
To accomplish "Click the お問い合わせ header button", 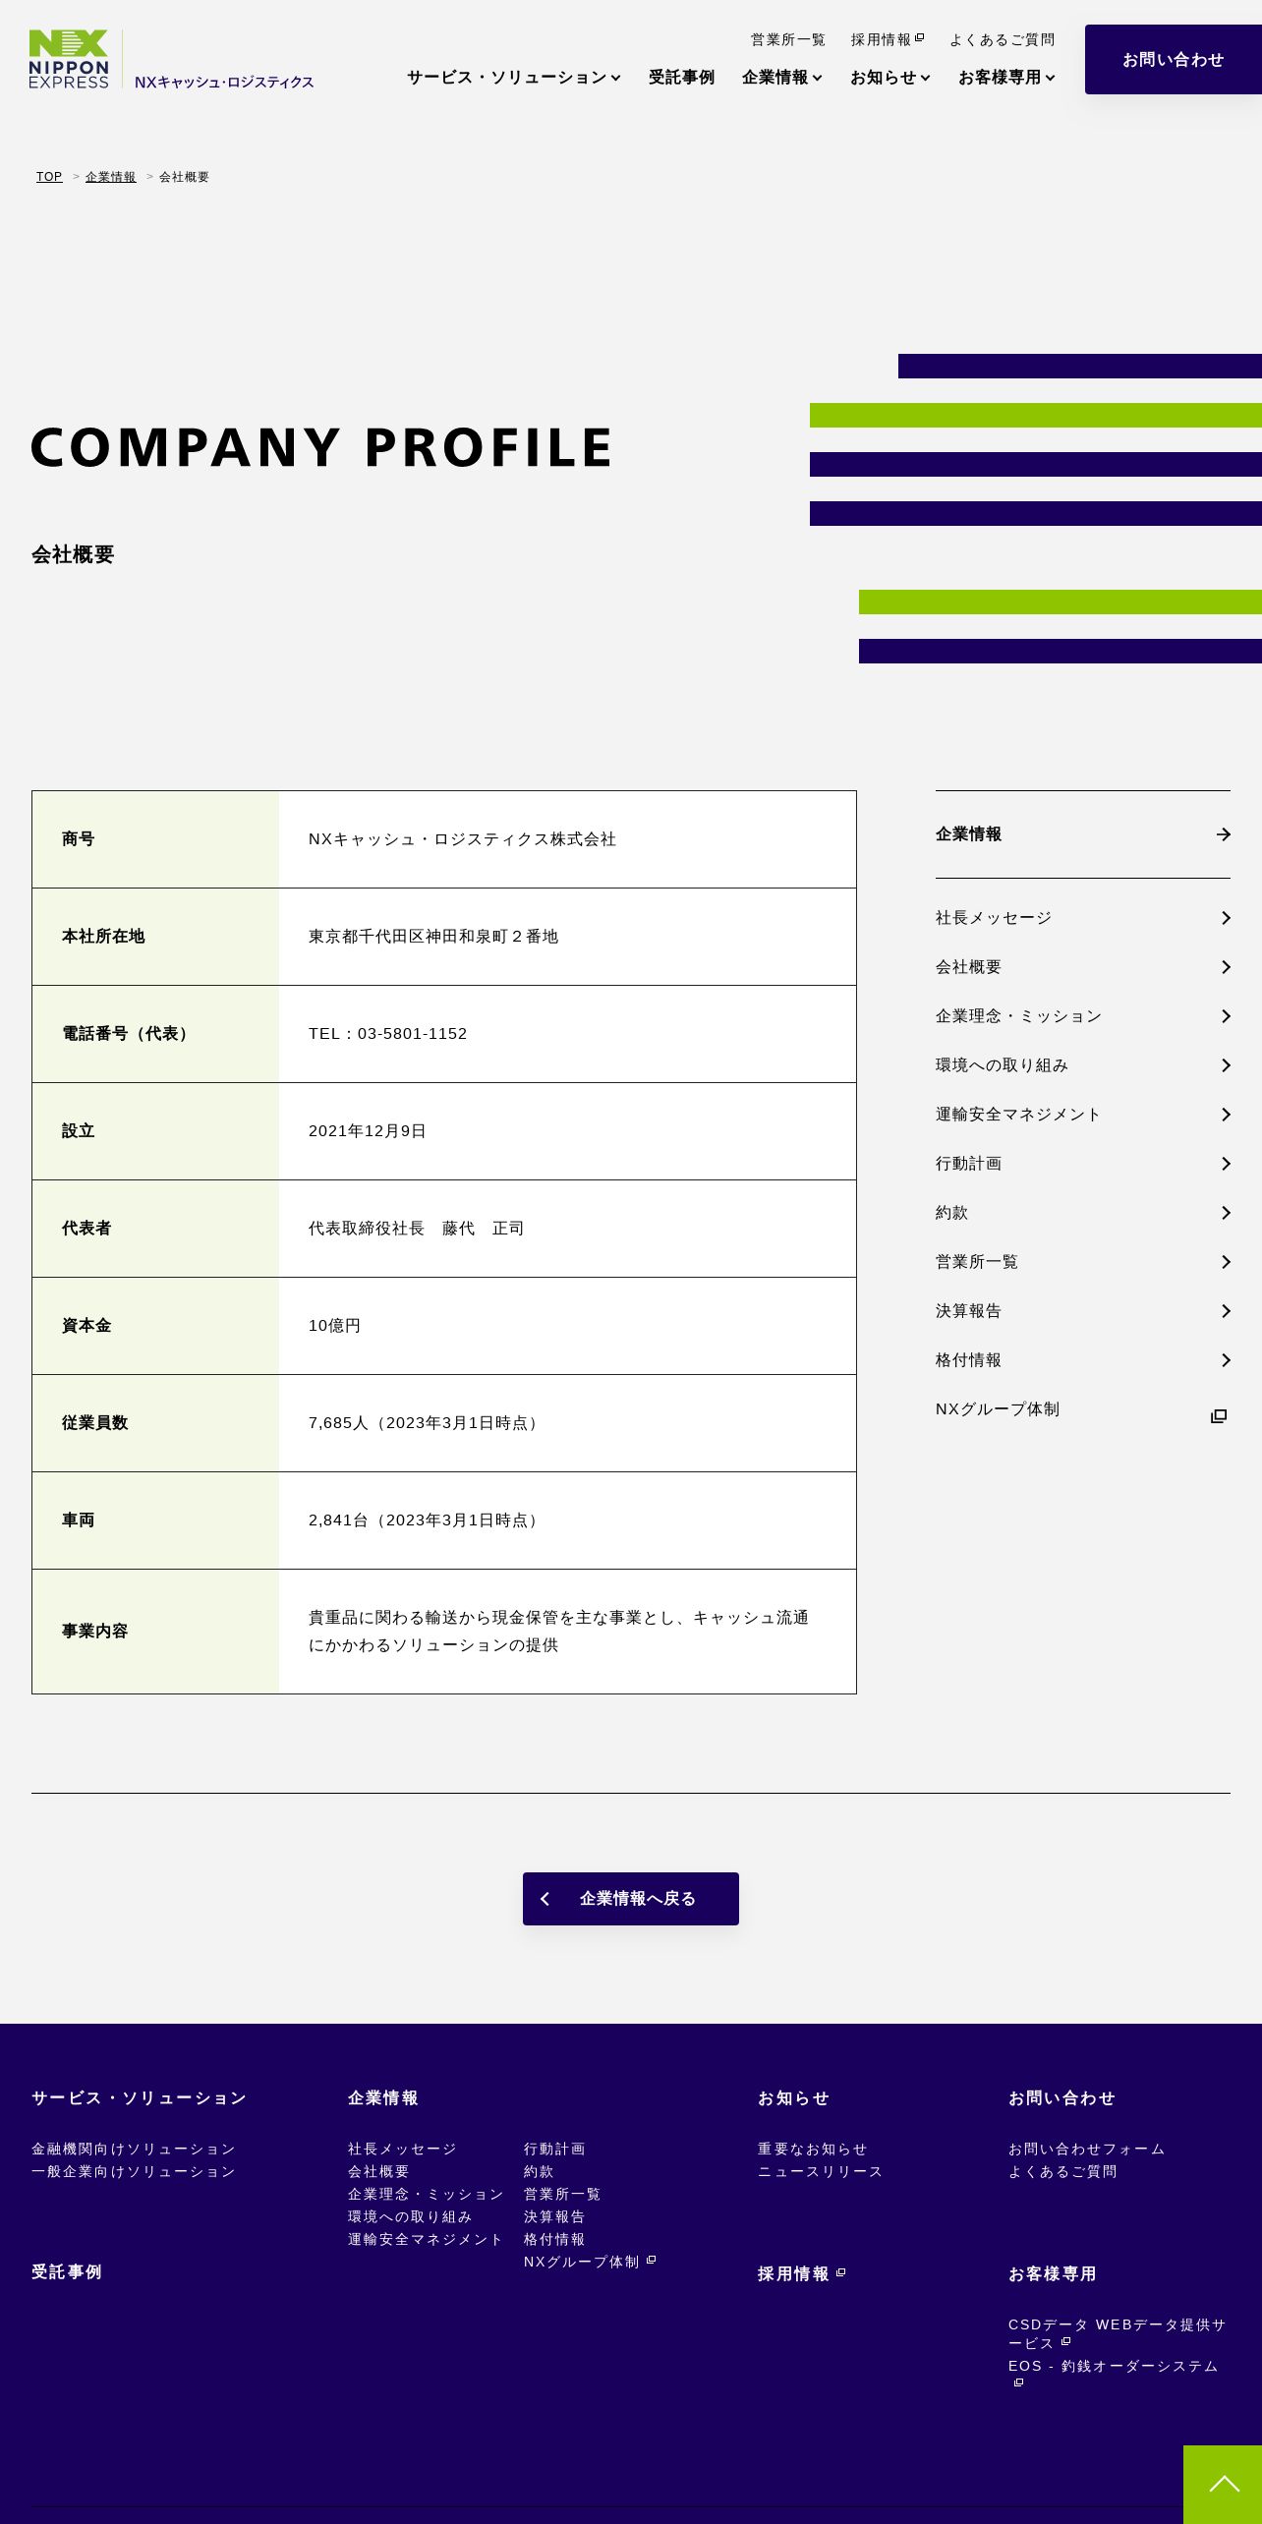I will click(x=1174, y=60).
